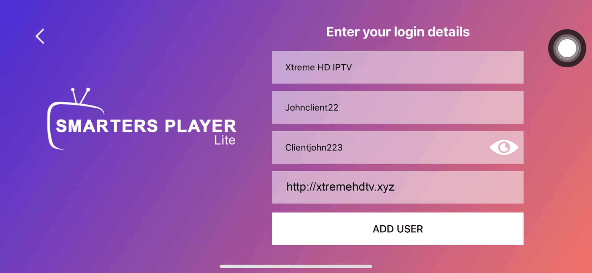The image size is (592, 273).
Task: Click the xtremehdtv.xyz URL text
Action: (355, 187)
